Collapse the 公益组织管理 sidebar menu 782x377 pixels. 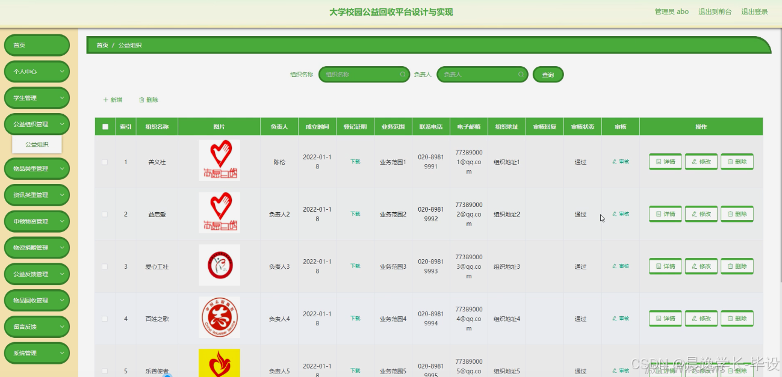[x=37, y=124]
